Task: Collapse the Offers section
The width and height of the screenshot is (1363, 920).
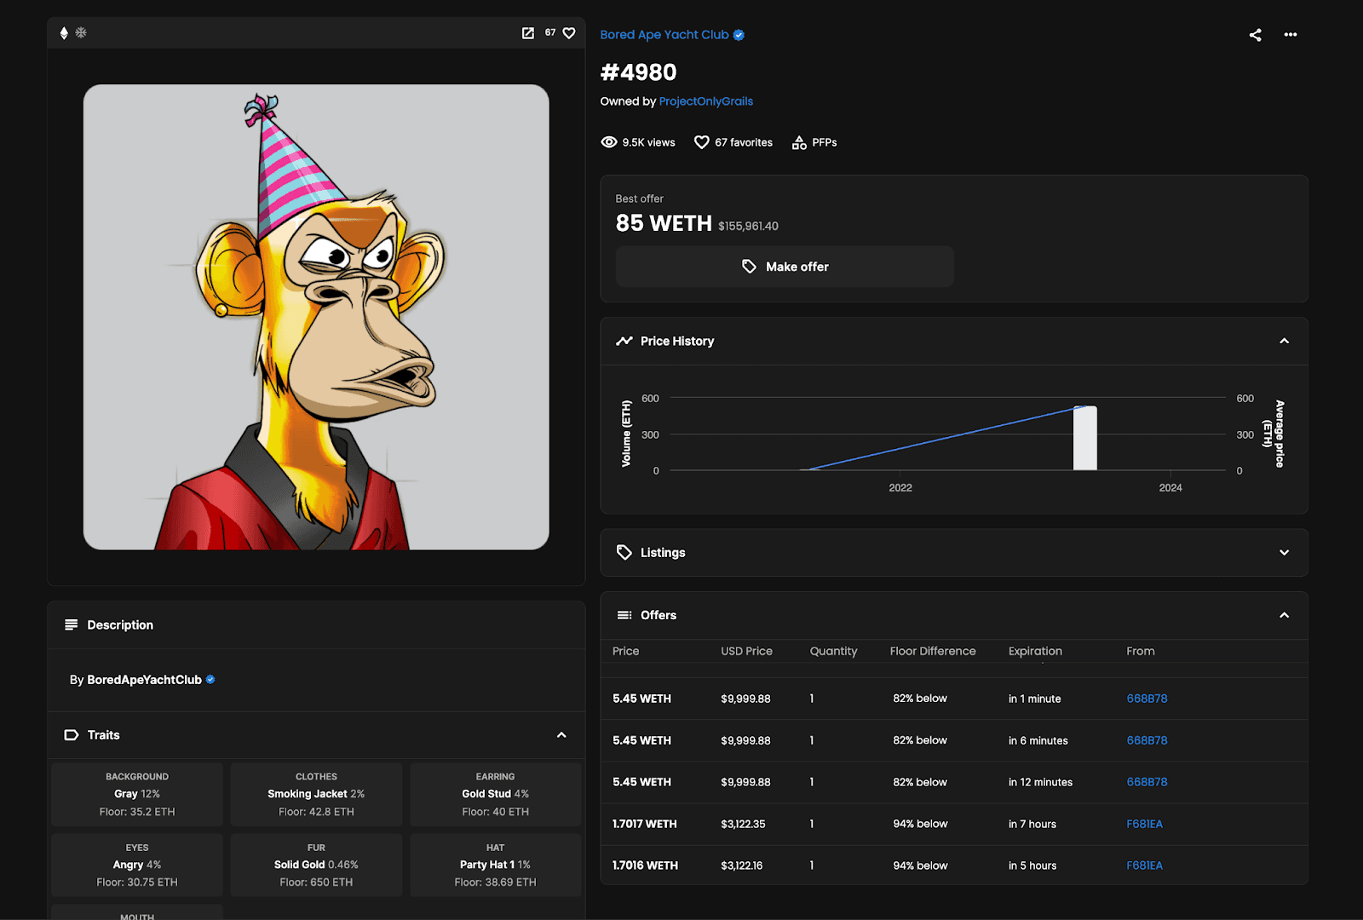Action: click(1285, 615)
